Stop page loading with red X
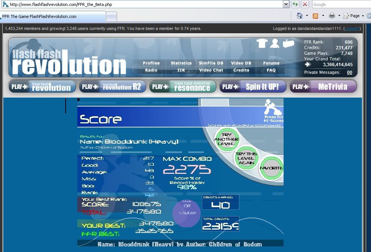Image resolution: width=371 pixels, height=252 pixels. tap(305, 4)
